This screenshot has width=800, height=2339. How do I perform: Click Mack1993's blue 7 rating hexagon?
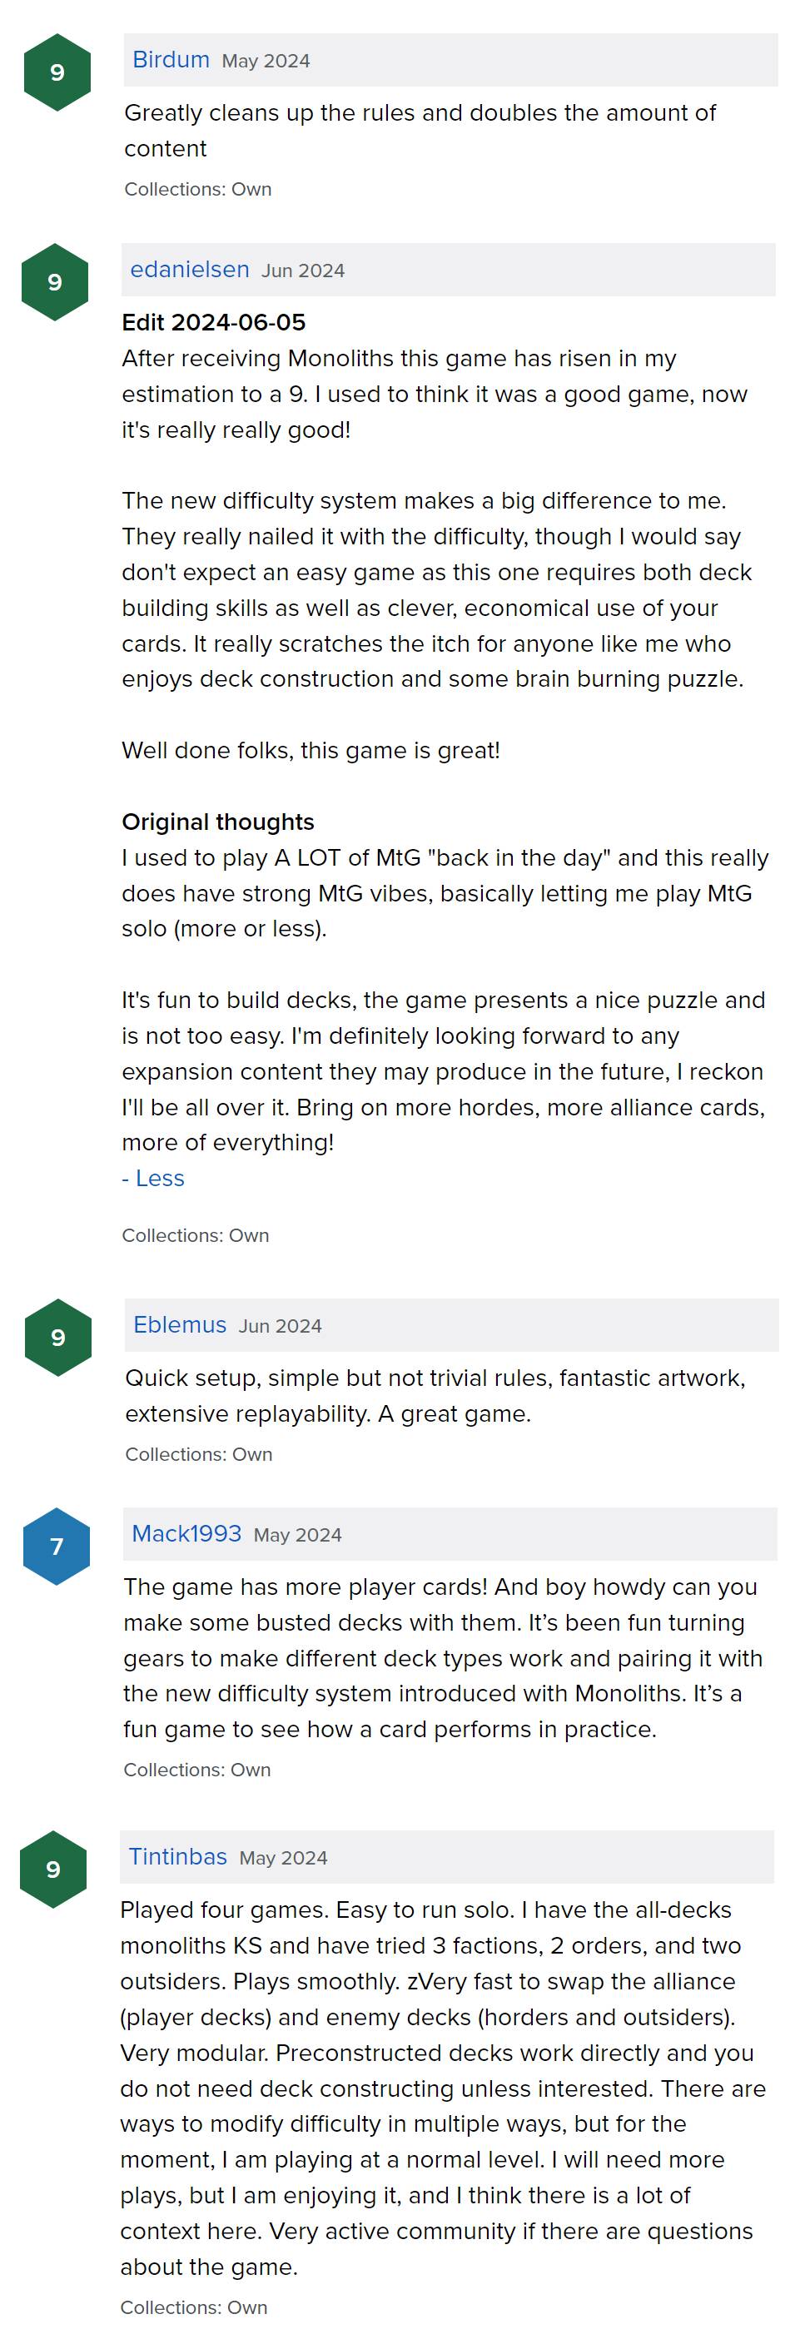click(57, 1547)
